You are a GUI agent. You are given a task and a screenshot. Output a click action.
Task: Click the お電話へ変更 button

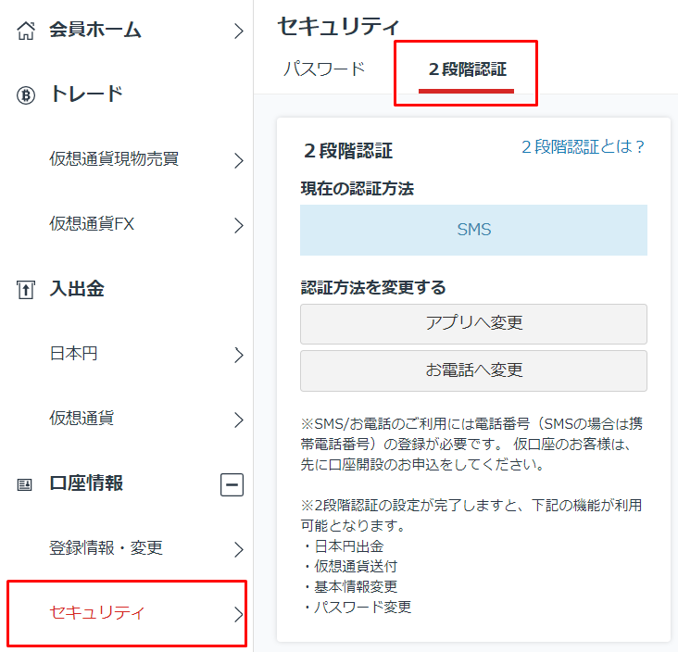(473, 371)
